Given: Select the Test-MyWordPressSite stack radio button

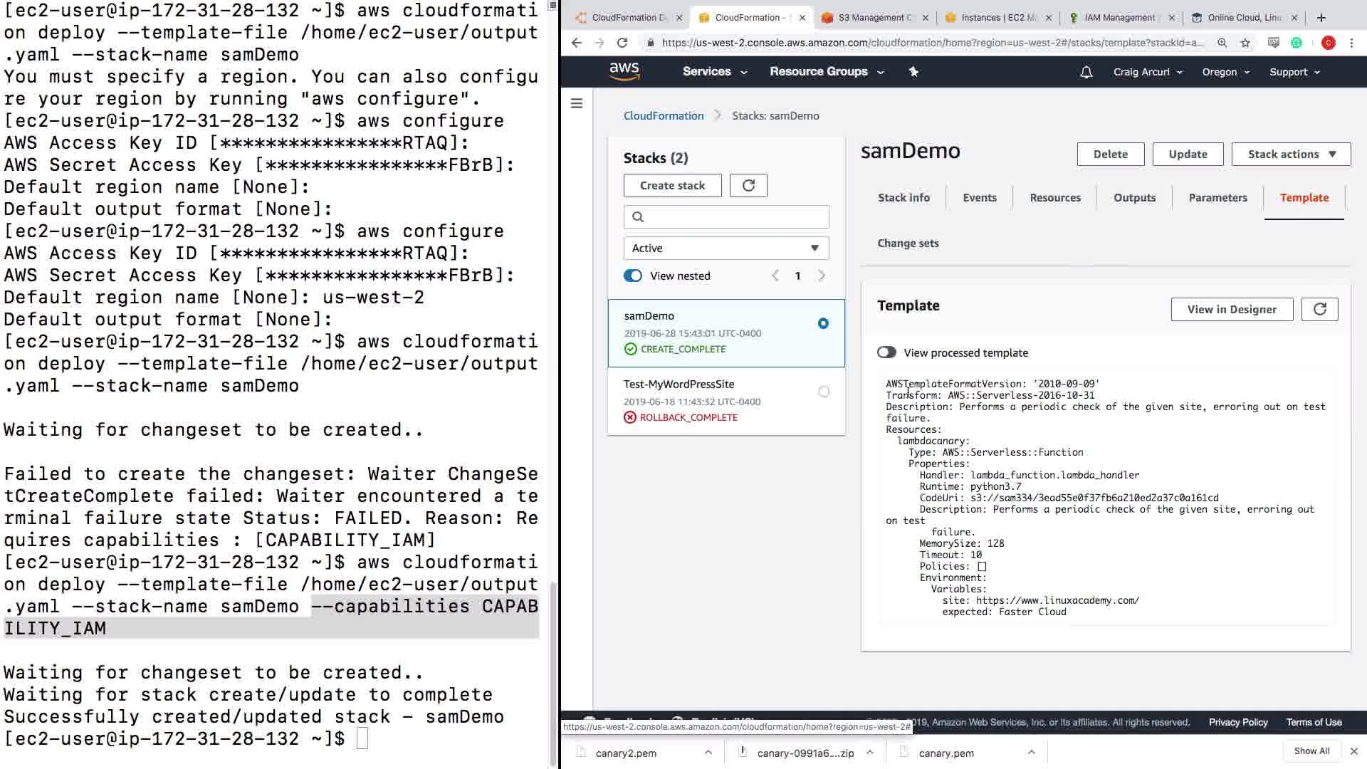Looking at the screenshot, I should coord(824,392).
